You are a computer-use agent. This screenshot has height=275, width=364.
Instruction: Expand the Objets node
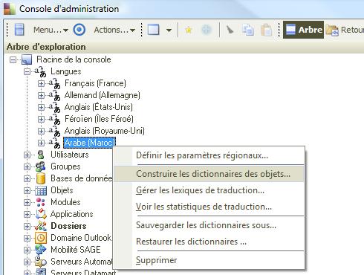click(27, 190)
